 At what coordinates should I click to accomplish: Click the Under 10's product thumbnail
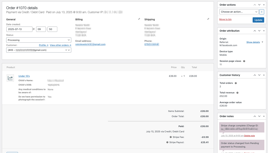click(10, 78)
